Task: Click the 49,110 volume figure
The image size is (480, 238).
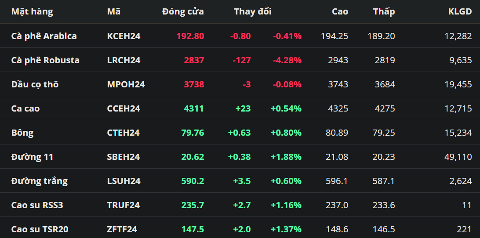Action: pos(458,157)
